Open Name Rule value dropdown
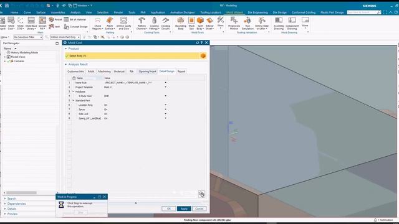The width and height of the screenshot is (399, 224). click(x=166, y=83)
